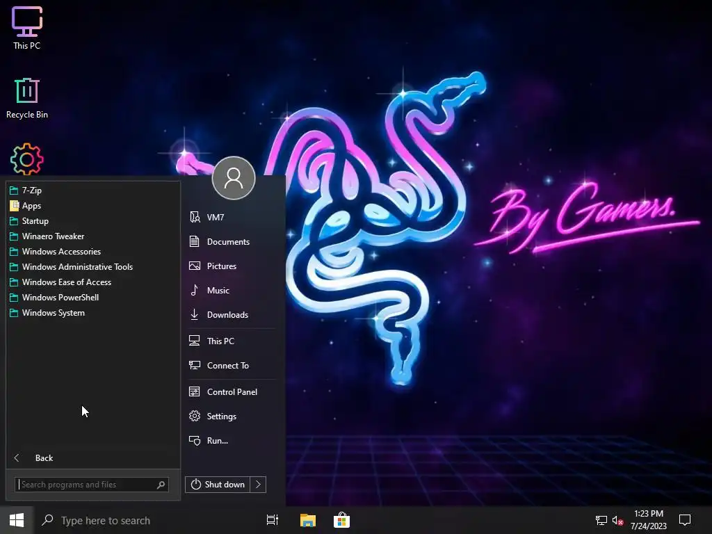Open Documents from start menu

pos(231,241)
